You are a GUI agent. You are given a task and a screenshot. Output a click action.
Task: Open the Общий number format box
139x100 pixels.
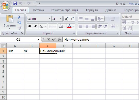click(x=130, y=17)
